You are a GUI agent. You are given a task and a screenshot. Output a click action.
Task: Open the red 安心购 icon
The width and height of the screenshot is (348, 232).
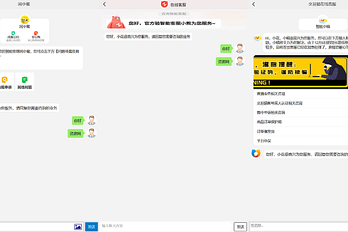click(x=36, y=33)
